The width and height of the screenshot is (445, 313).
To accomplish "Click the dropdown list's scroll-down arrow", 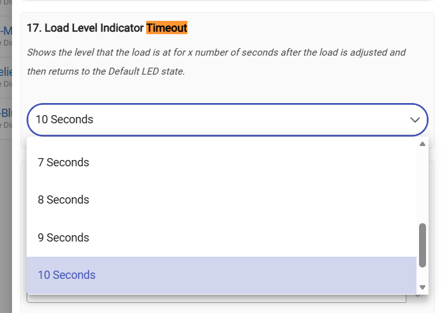I will 423,287.
